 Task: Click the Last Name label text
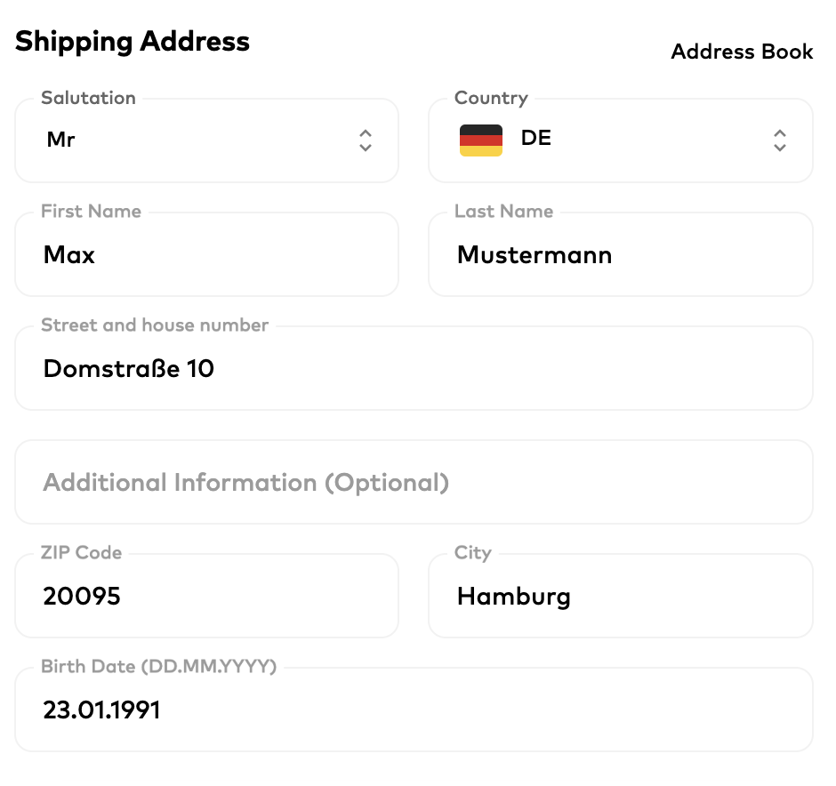point(503,212)
